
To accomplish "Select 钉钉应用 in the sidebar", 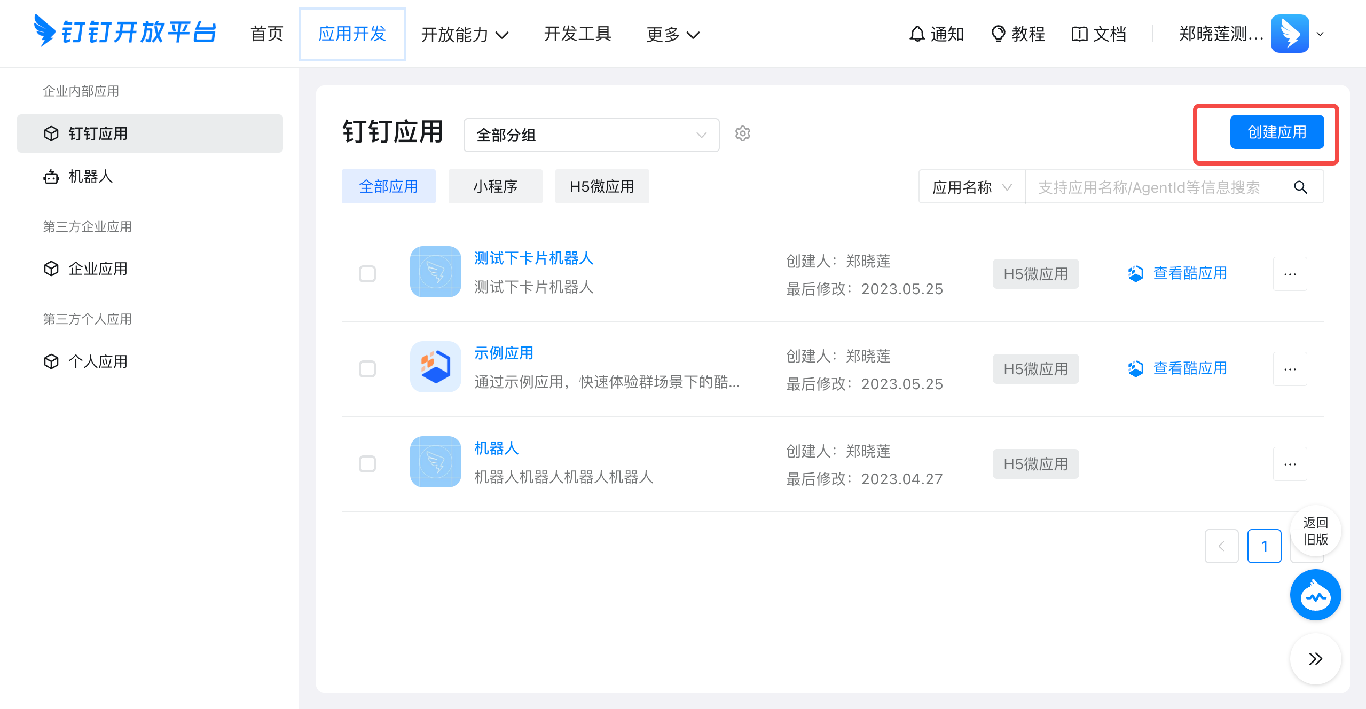I will pos(150,133).
